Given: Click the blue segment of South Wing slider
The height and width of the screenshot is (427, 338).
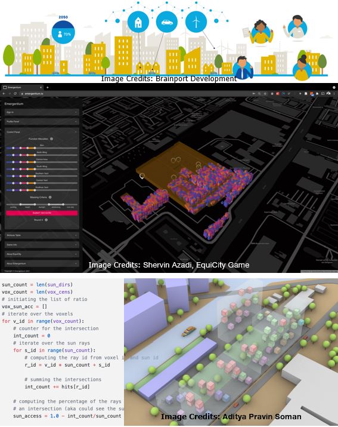Looking at the screenshot, I should point(10,169).
